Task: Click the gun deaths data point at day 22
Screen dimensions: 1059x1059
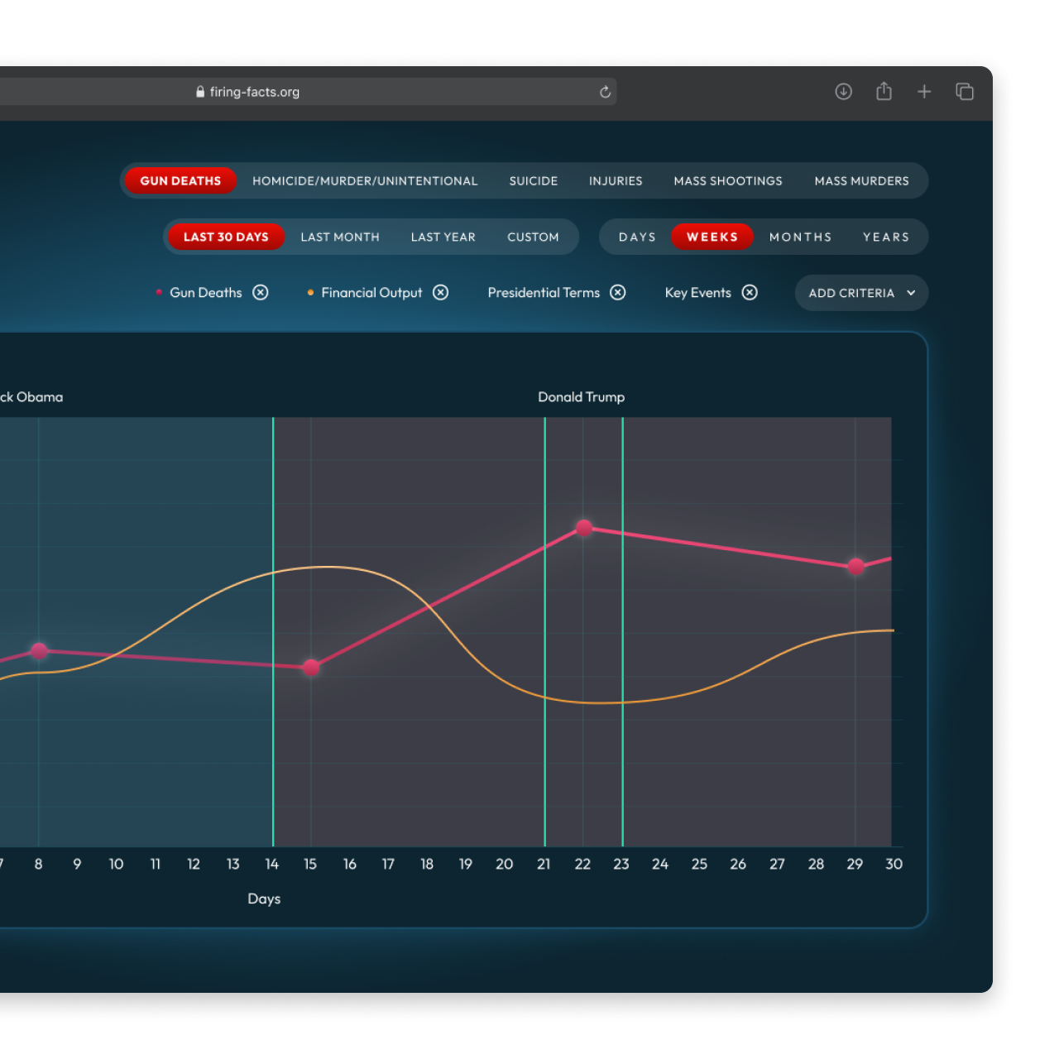Action: pyautogui.click(x=584, y=528)
